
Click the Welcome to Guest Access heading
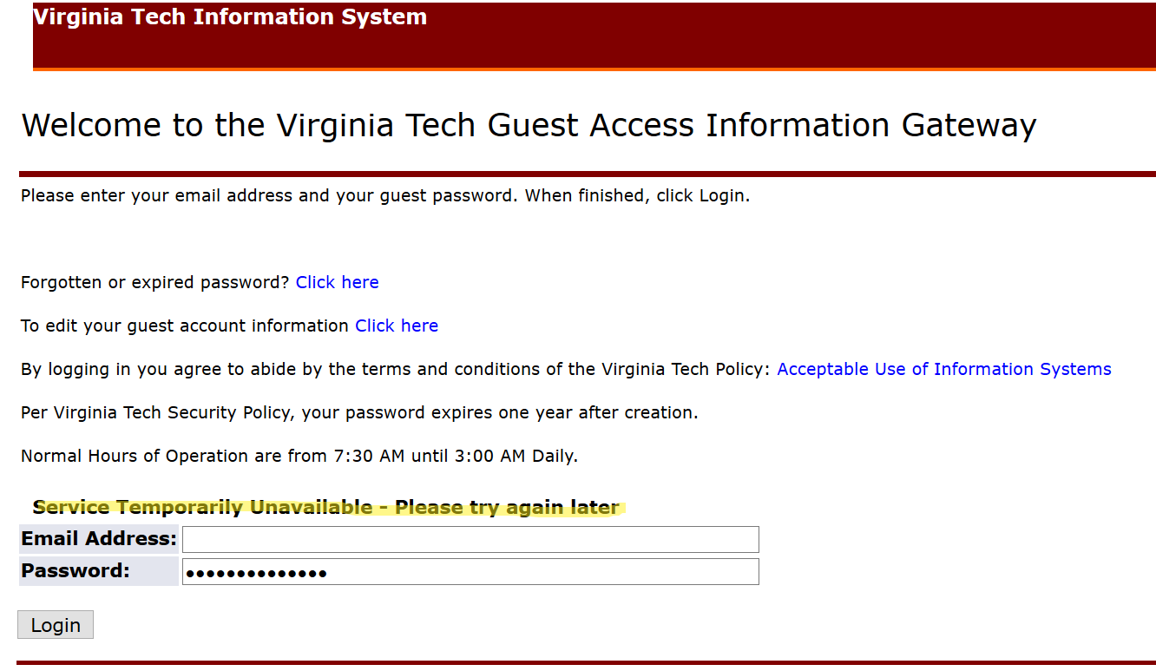pos(529,125)
